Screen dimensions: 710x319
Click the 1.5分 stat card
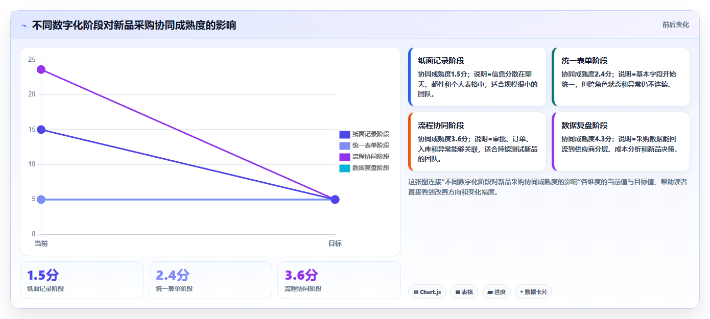[x=82, y=280]
